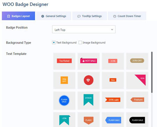Choose the teal STOCK ribbon template
The width and height of the screenshot is (157, 127).
pos(89,100)
